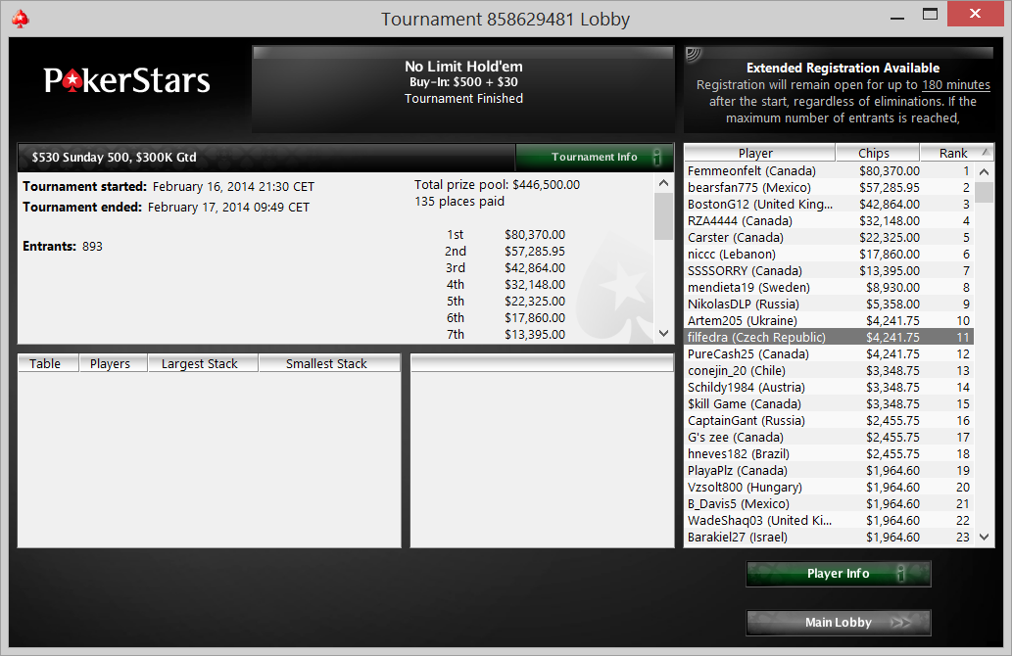Follow the 180 minutes link
Image resolution: width=1012 pixels, height=656 pixels.
point(956,85)
